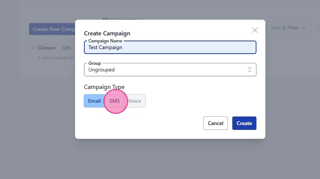
Task: Click the partially visible button right of Sort & Filter
Action: coord(318,28)
